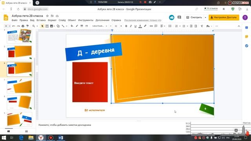Open the Формат menu
The height and width of the screenshot is (141, 251).
52,20
